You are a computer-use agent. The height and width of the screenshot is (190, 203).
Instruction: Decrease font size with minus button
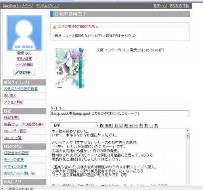(x=136, y=125)
